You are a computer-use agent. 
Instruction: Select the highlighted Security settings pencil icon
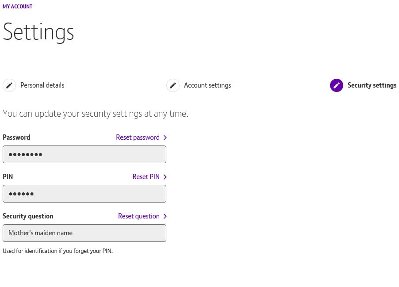coord(337,85)
